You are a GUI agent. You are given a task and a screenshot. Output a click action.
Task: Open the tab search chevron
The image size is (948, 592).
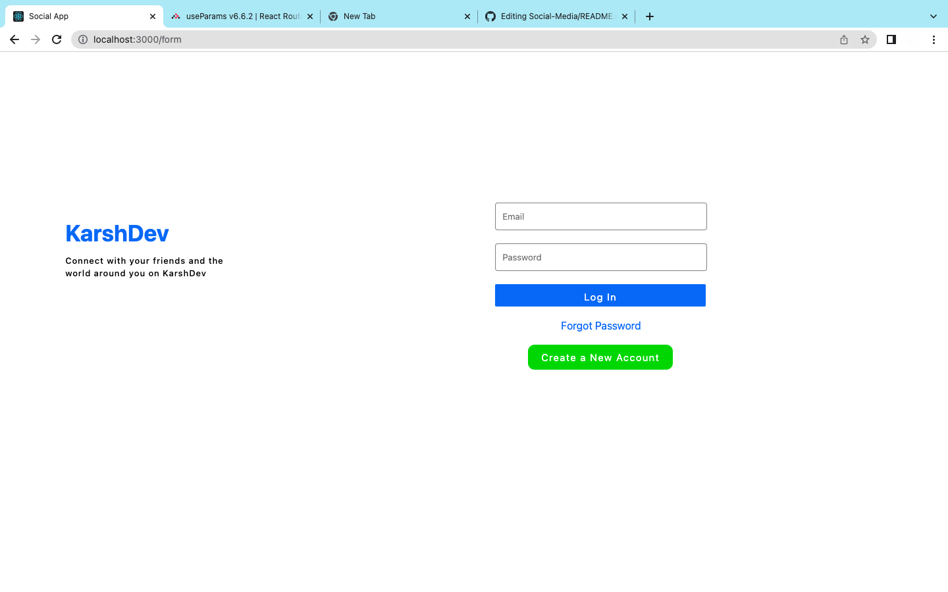coord(933,16)
